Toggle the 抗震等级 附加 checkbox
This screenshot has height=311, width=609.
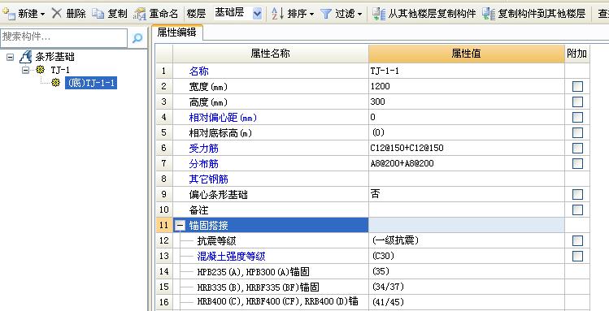(577, 241)
